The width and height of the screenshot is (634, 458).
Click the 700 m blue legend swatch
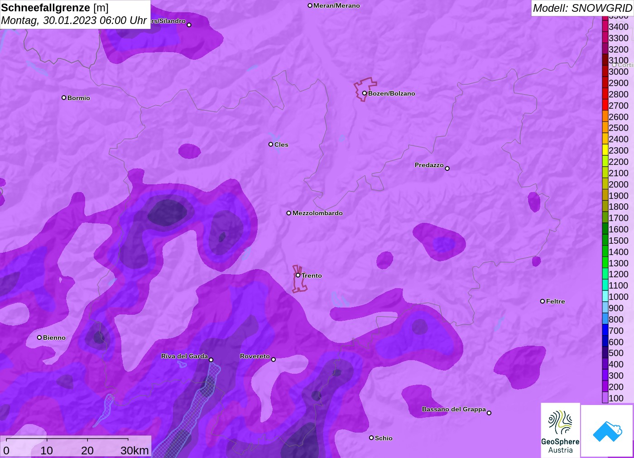(605, 330)
